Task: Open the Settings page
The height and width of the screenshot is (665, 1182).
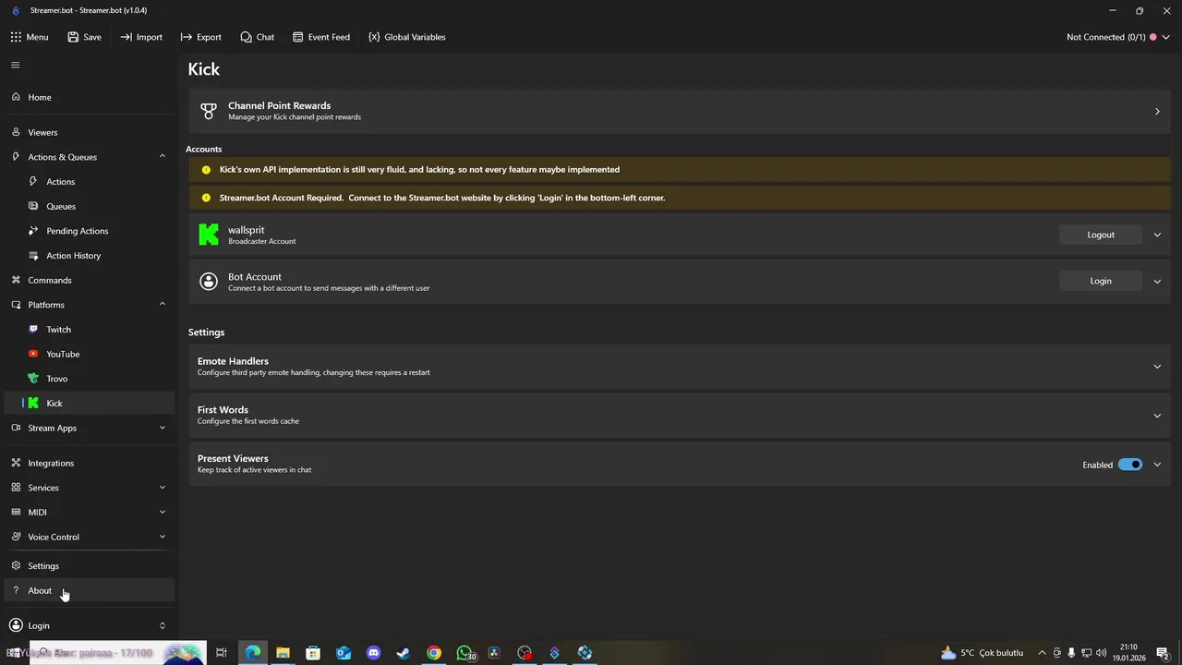Action: pos(89,565)
